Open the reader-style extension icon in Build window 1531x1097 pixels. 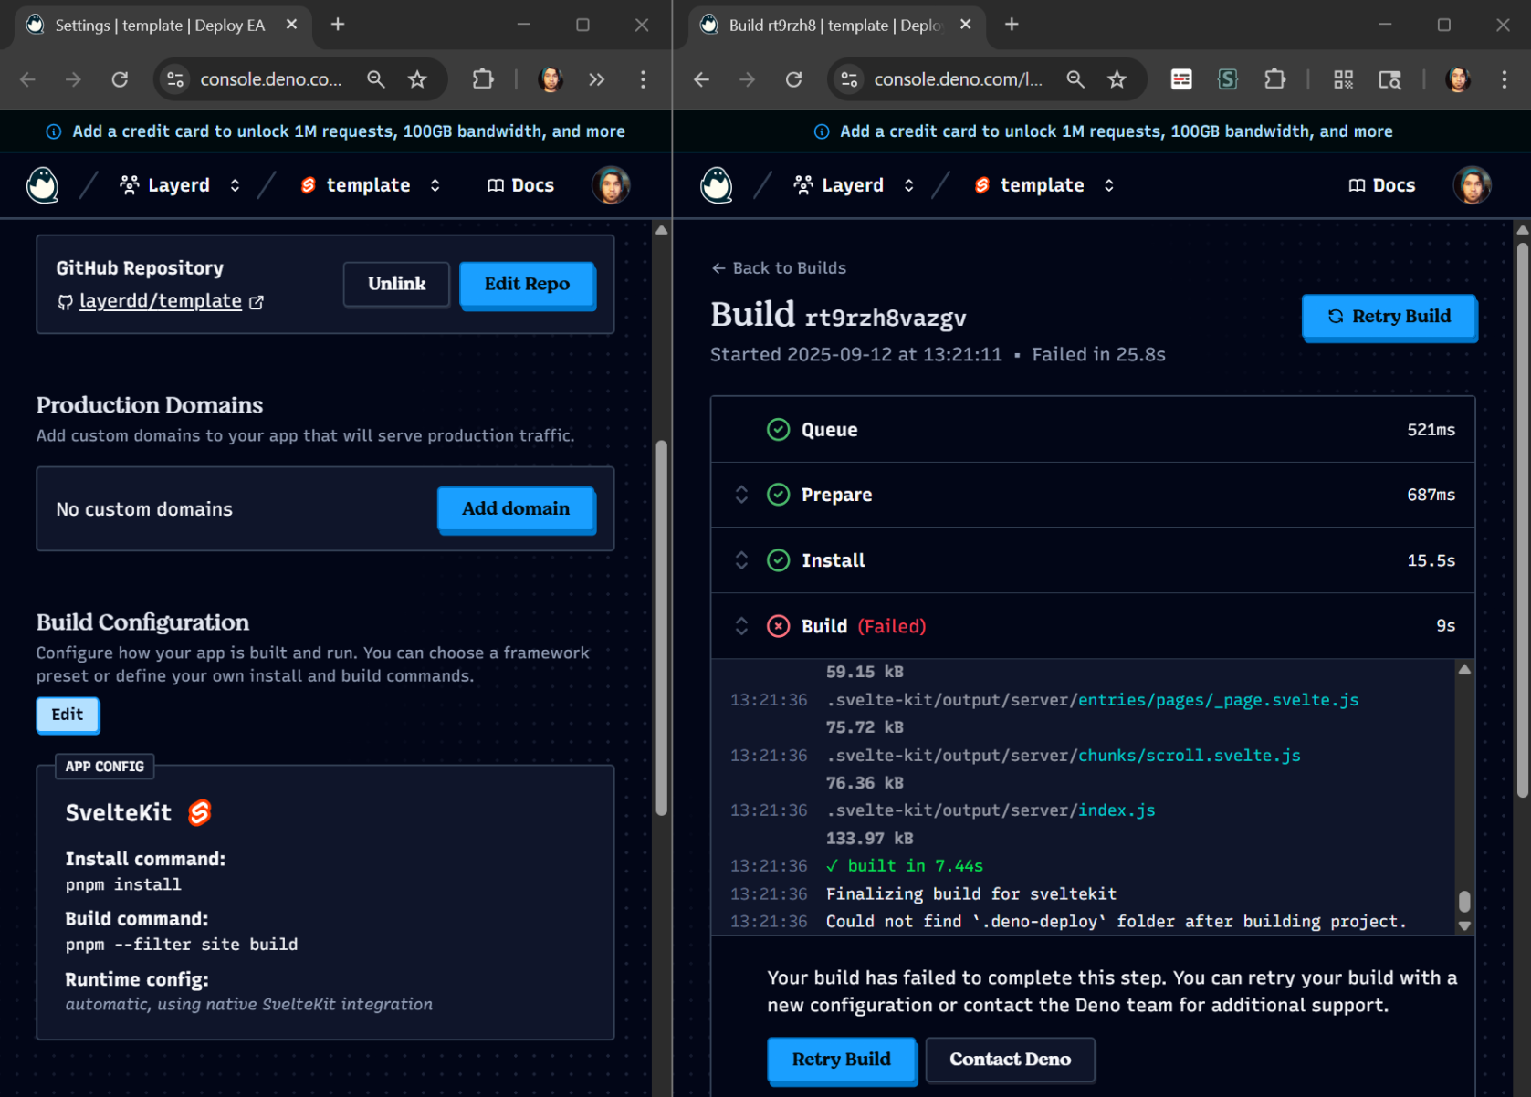pyautogui.click(x=1181, y=79)
